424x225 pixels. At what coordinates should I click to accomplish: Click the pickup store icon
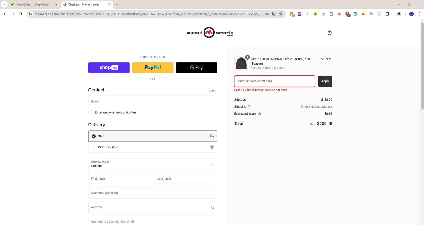pos(212,147)
